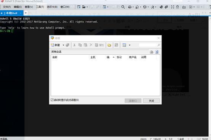The image size is (211, 140).
Task: Click the new session icon in main toolbar
Action: pos(79,7)
